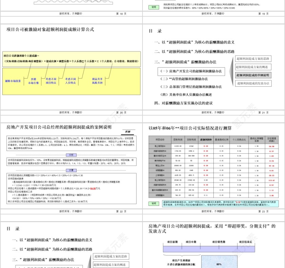Toggle the highlighted 超额利润提成的举例说明 box
Viewport: 285px width, 268px height.
[x=253, y=75]
